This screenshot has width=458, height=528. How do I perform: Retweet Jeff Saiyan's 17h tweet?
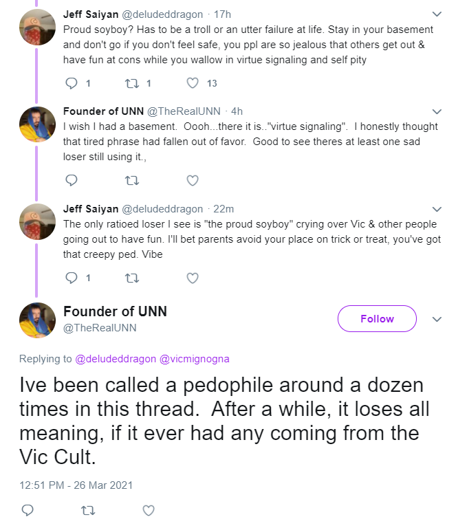click(132, 83)
